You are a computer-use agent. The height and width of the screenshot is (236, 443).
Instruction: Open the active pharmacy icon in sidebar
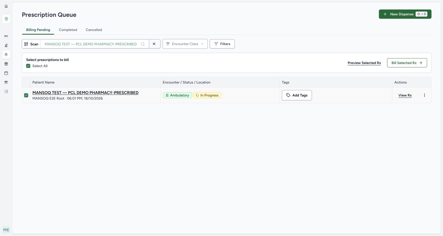click(x=6, y=55)
